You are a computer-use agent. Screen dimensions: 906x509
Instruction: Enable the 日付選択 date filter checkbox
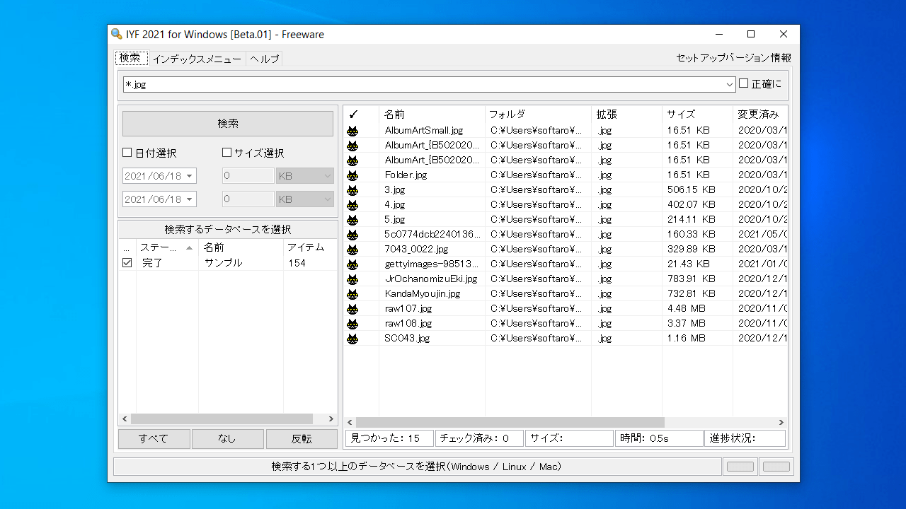(x=127, y=153)
